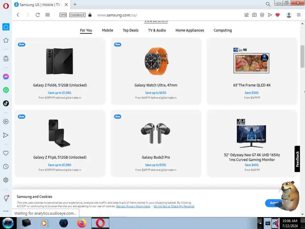Click the page vertical scrollbar thumb
The height and width of the screenshot is (229, 305).
tap(302, 56)
